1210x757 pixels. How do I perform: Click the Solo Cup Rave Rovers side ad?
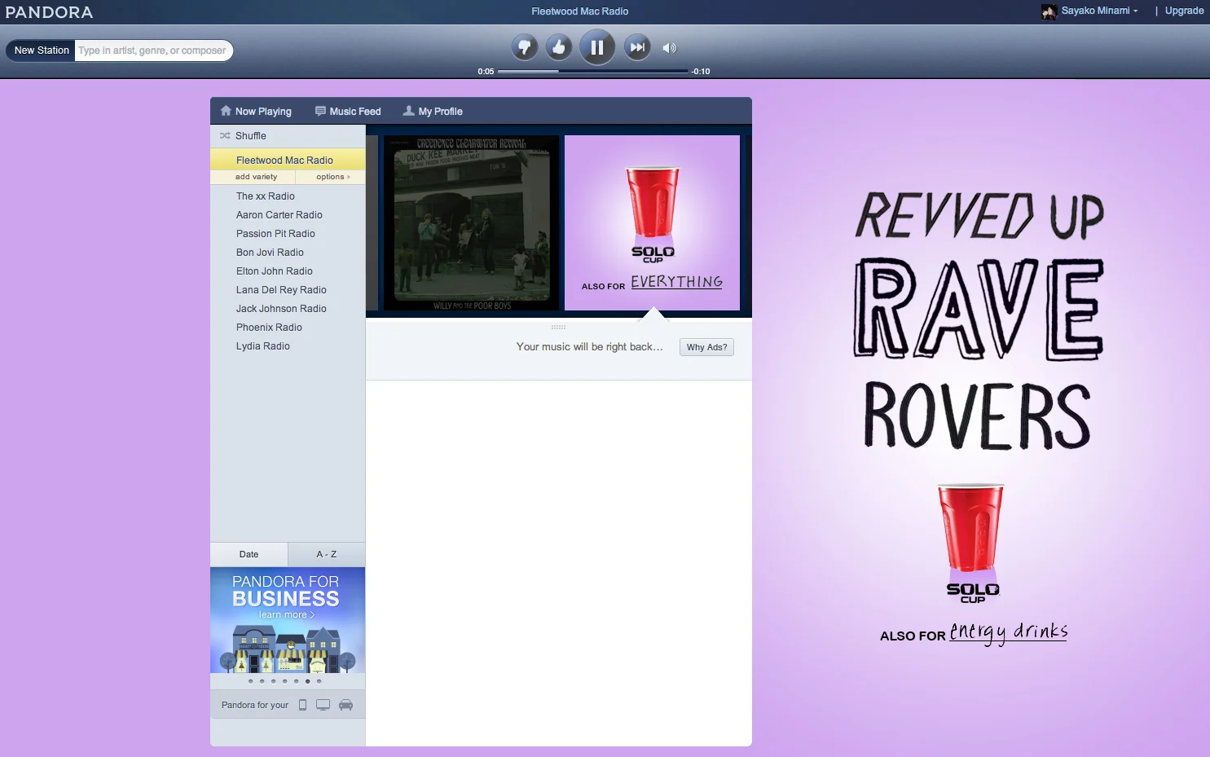click(x=980, y=418)
